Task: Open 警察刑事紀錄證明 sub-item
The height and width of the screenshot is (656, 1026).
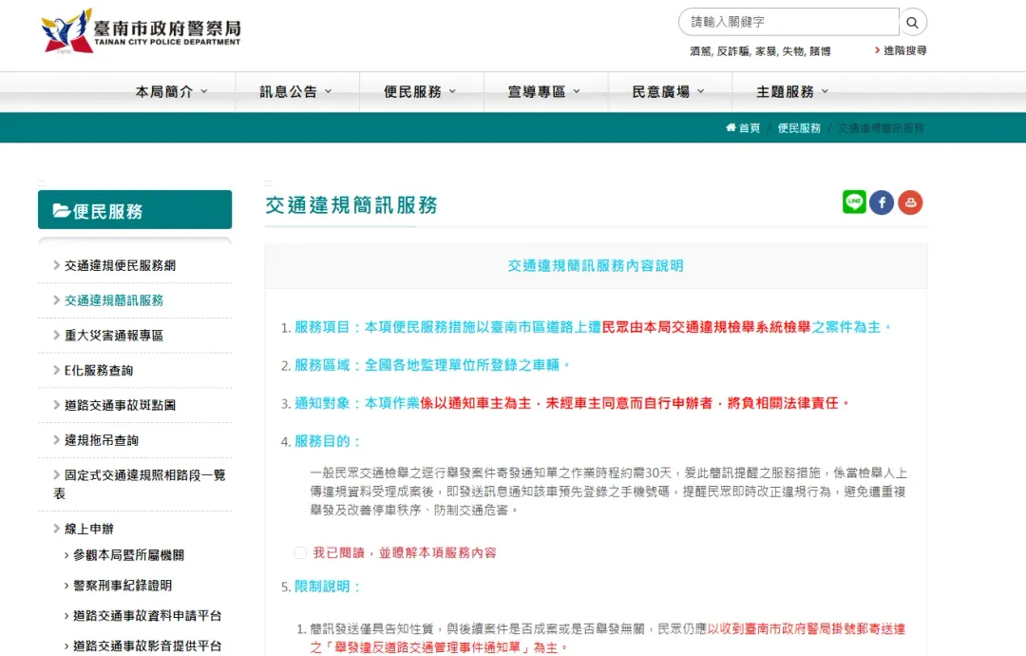Action: pos(123,585)
